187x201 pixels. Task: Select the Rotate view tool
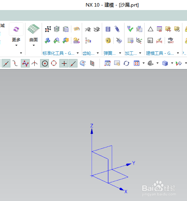(x=126, y=63)
